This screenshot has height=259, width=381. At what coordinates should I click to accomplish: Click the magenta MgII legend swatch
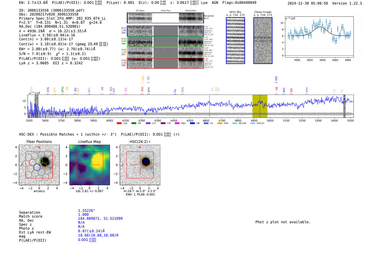(x=177, y=123)
